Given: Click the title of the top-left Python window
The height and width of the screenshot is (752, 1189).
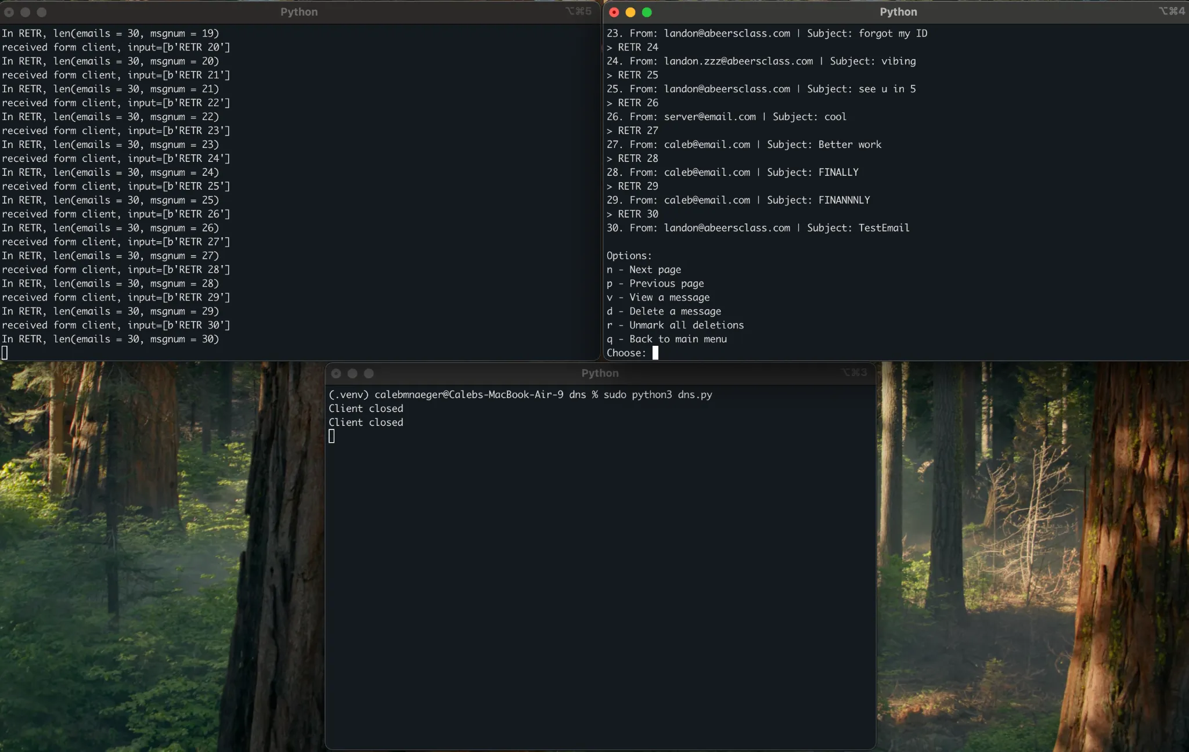Looking at the screenshot, I should click(299, 12).
